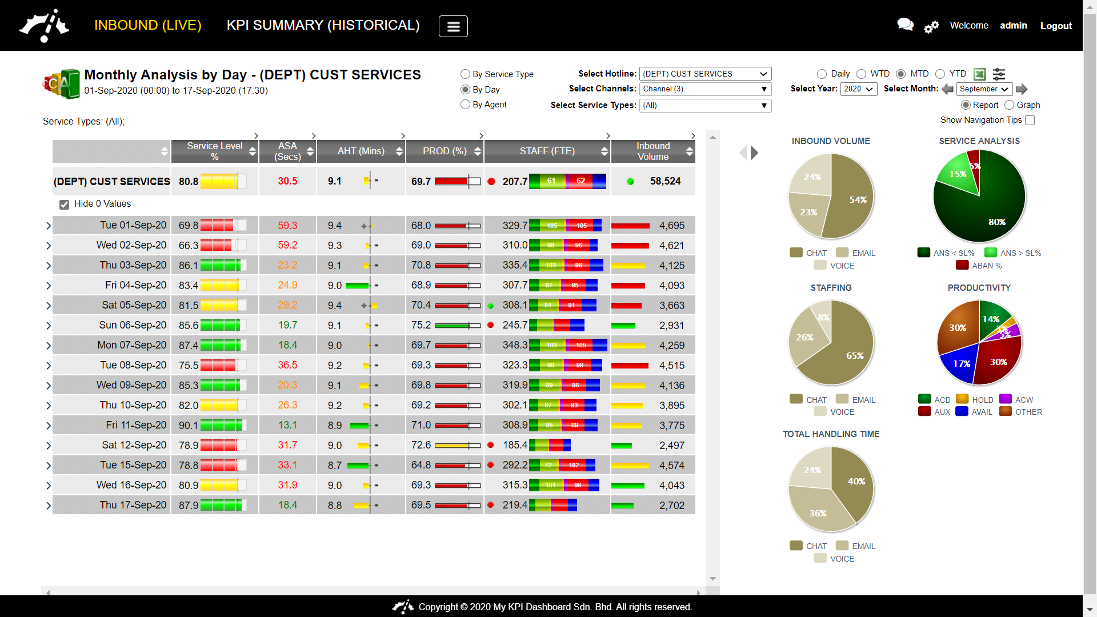Select the MTD period radio button

point(901,74)
